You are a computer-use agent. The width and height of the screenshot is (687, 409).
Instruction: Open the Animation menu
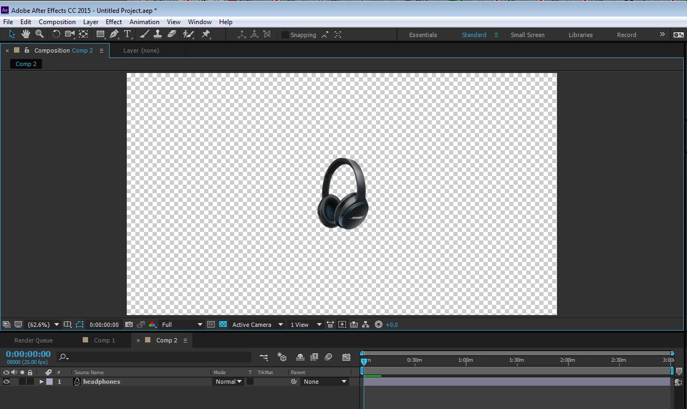(x=144, y=22)
